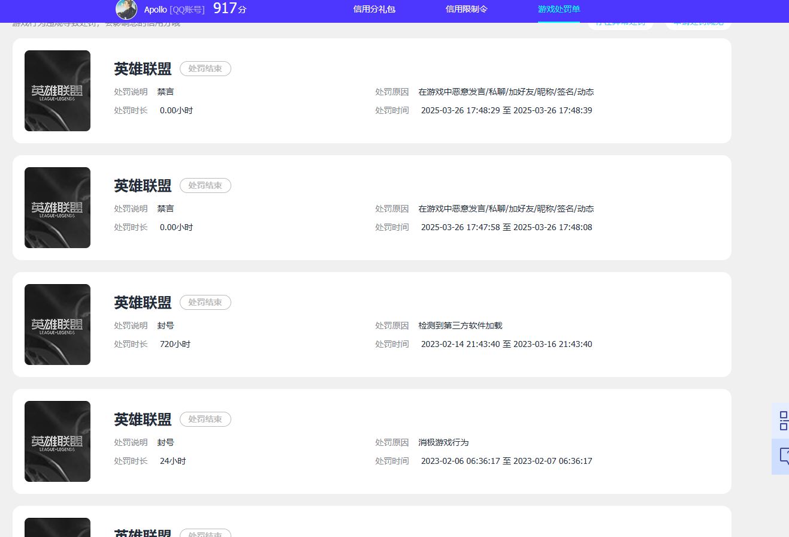789x537 pixels.
Task: Select the League of Legends icon on first penalty card
Action: 57,90
